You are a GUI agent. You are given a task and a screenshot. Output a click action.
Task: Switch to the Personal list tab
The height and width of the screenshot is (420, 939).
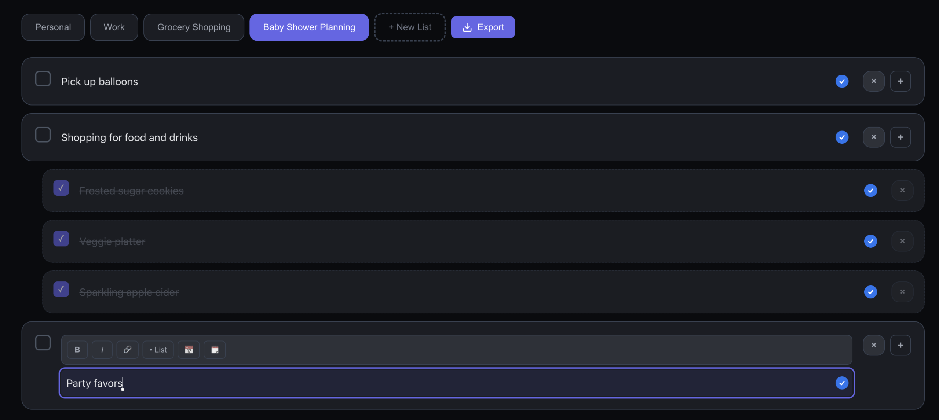click(53, 27)
